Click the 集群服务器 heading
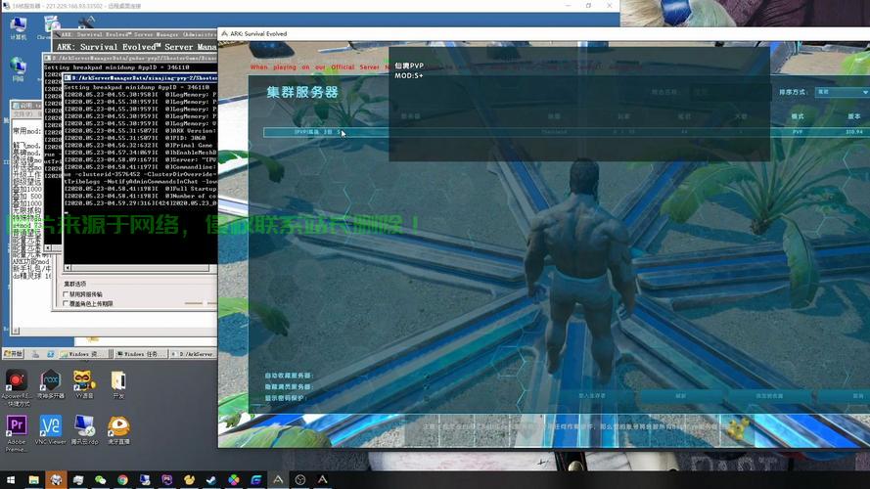Screen dimensions: 870x489 coord(302,92)
